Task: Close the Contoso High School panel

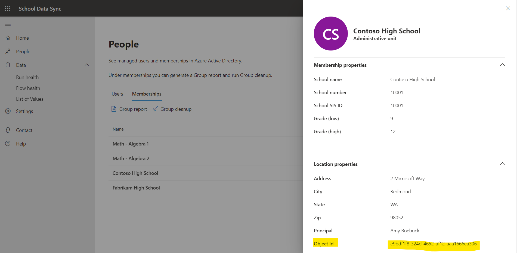Action: pyautogui.click(x=508, y=8)
